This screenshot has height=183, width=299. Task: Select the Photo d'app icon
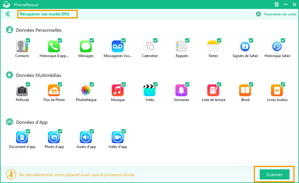click(54, 137)
